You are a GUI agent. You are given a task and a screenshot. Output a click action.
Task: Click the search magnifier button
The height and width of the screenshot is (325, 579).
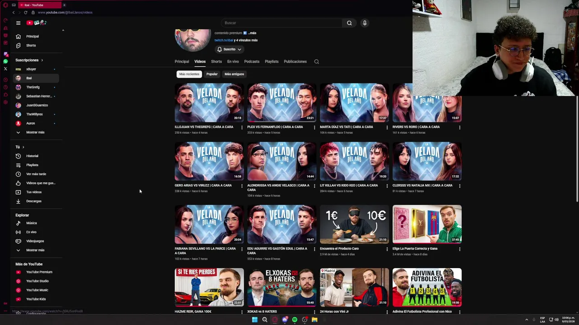pyautogui.click(x=349, y=23)
